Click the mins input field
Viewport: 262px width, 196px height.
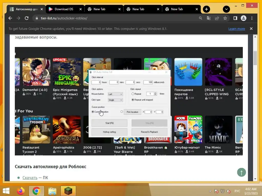[x=114, y=82]
